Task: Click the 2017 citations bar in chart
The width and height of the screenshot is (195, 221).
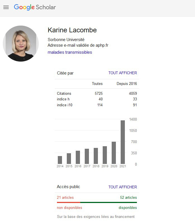Action: (x=87, y=156)
